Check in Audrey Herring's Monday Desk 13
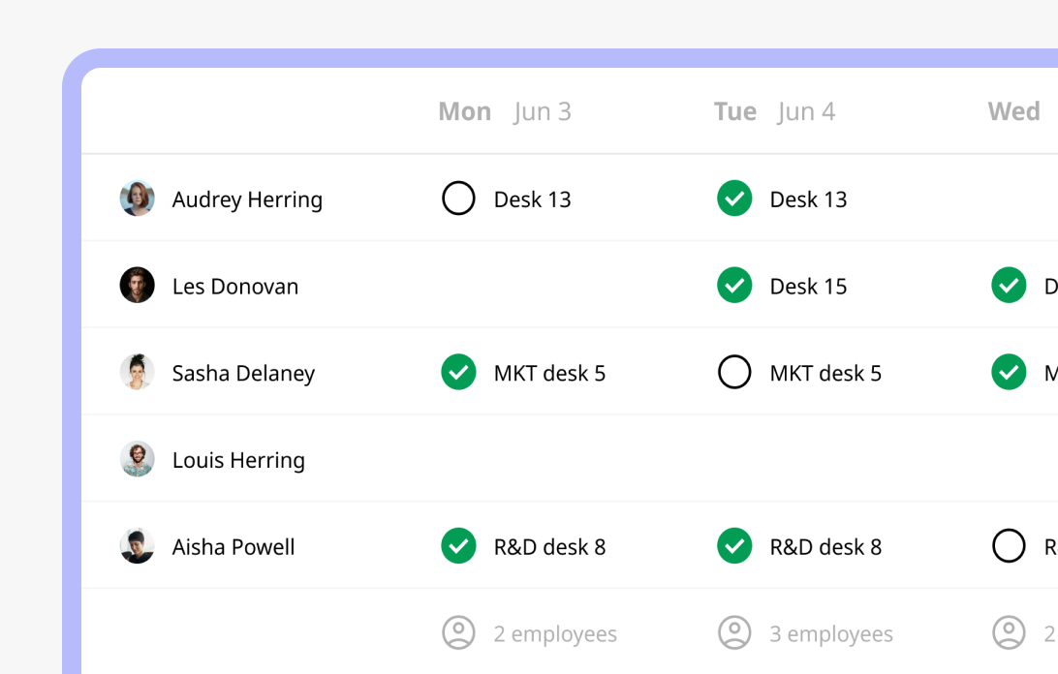 (x=459, y=199)
